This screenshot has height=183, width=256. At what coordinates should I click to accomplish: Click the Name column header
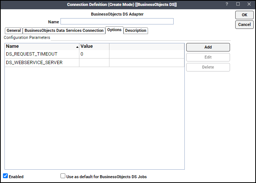42,46
